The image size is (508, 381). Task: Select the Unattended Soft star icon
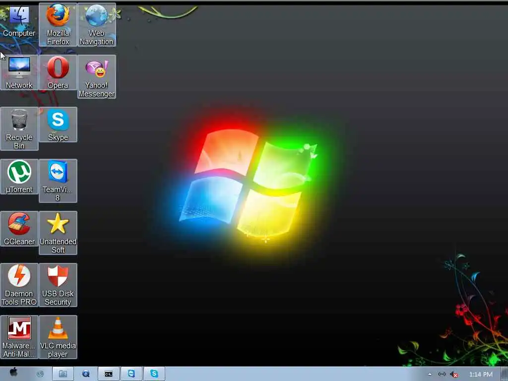click(x=58, y=233)
